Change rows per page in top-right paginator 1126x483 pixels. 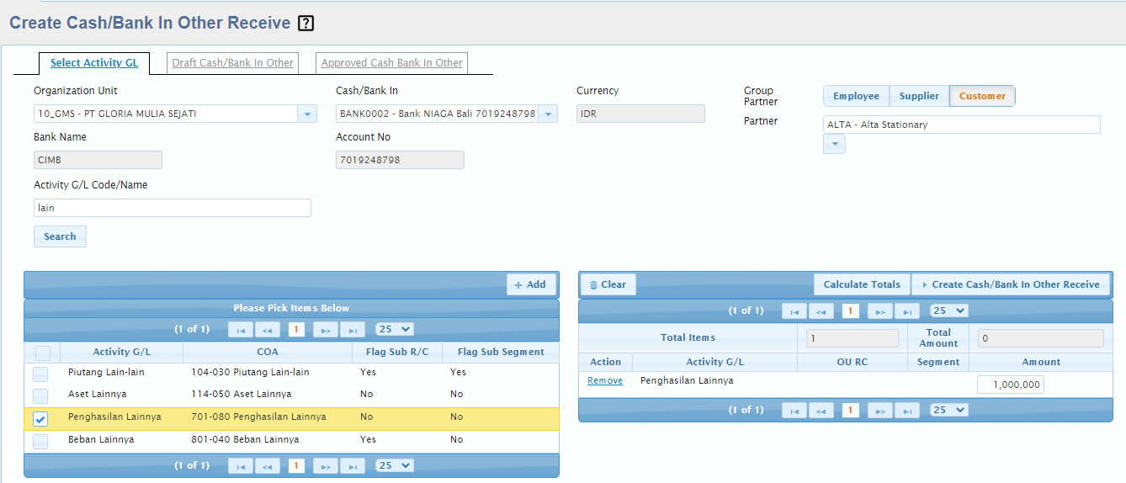(x=948, y=310)
